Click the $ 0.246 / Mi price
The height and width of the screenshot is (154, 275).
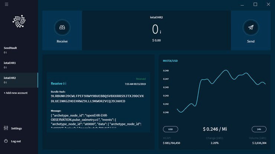pos(215,129)
